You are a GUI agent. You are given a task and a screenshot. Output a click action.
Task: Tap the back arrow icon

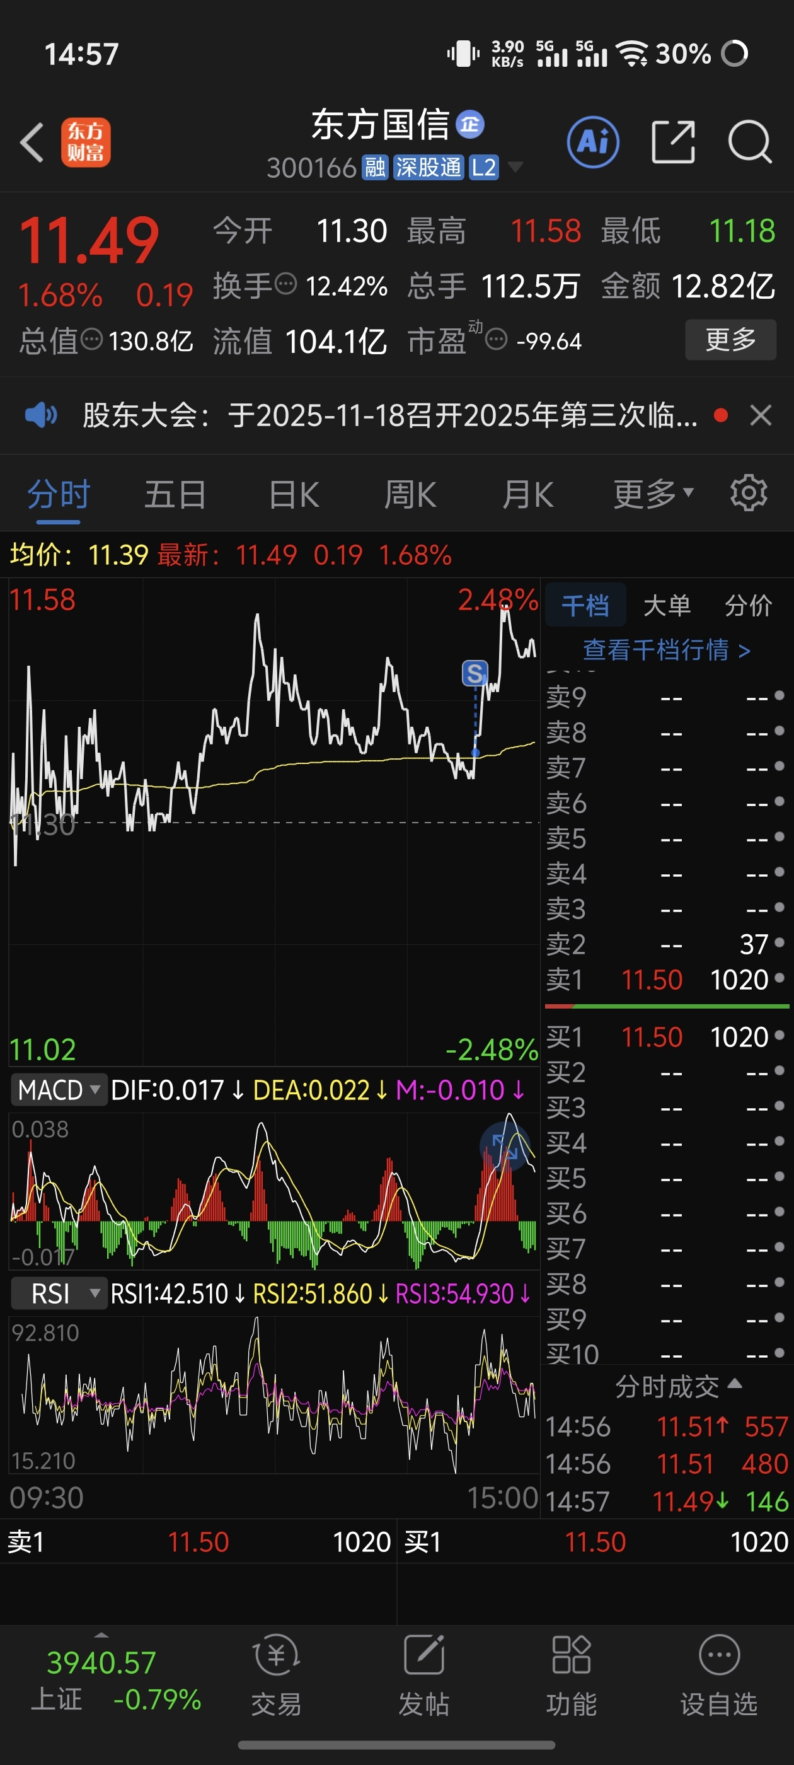(x=32, y=142)
